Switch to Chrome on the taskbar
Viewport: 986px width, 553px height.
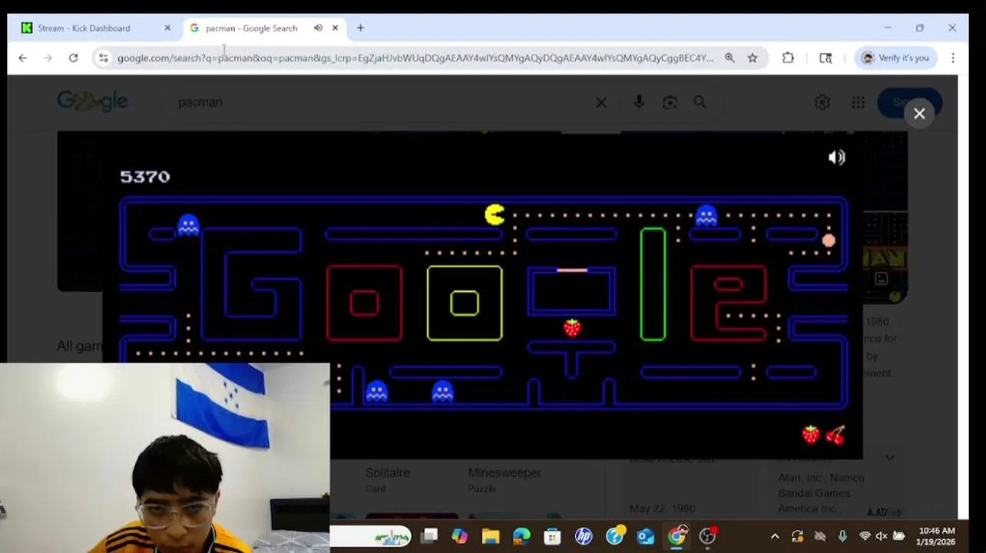[x=677, y=536]
